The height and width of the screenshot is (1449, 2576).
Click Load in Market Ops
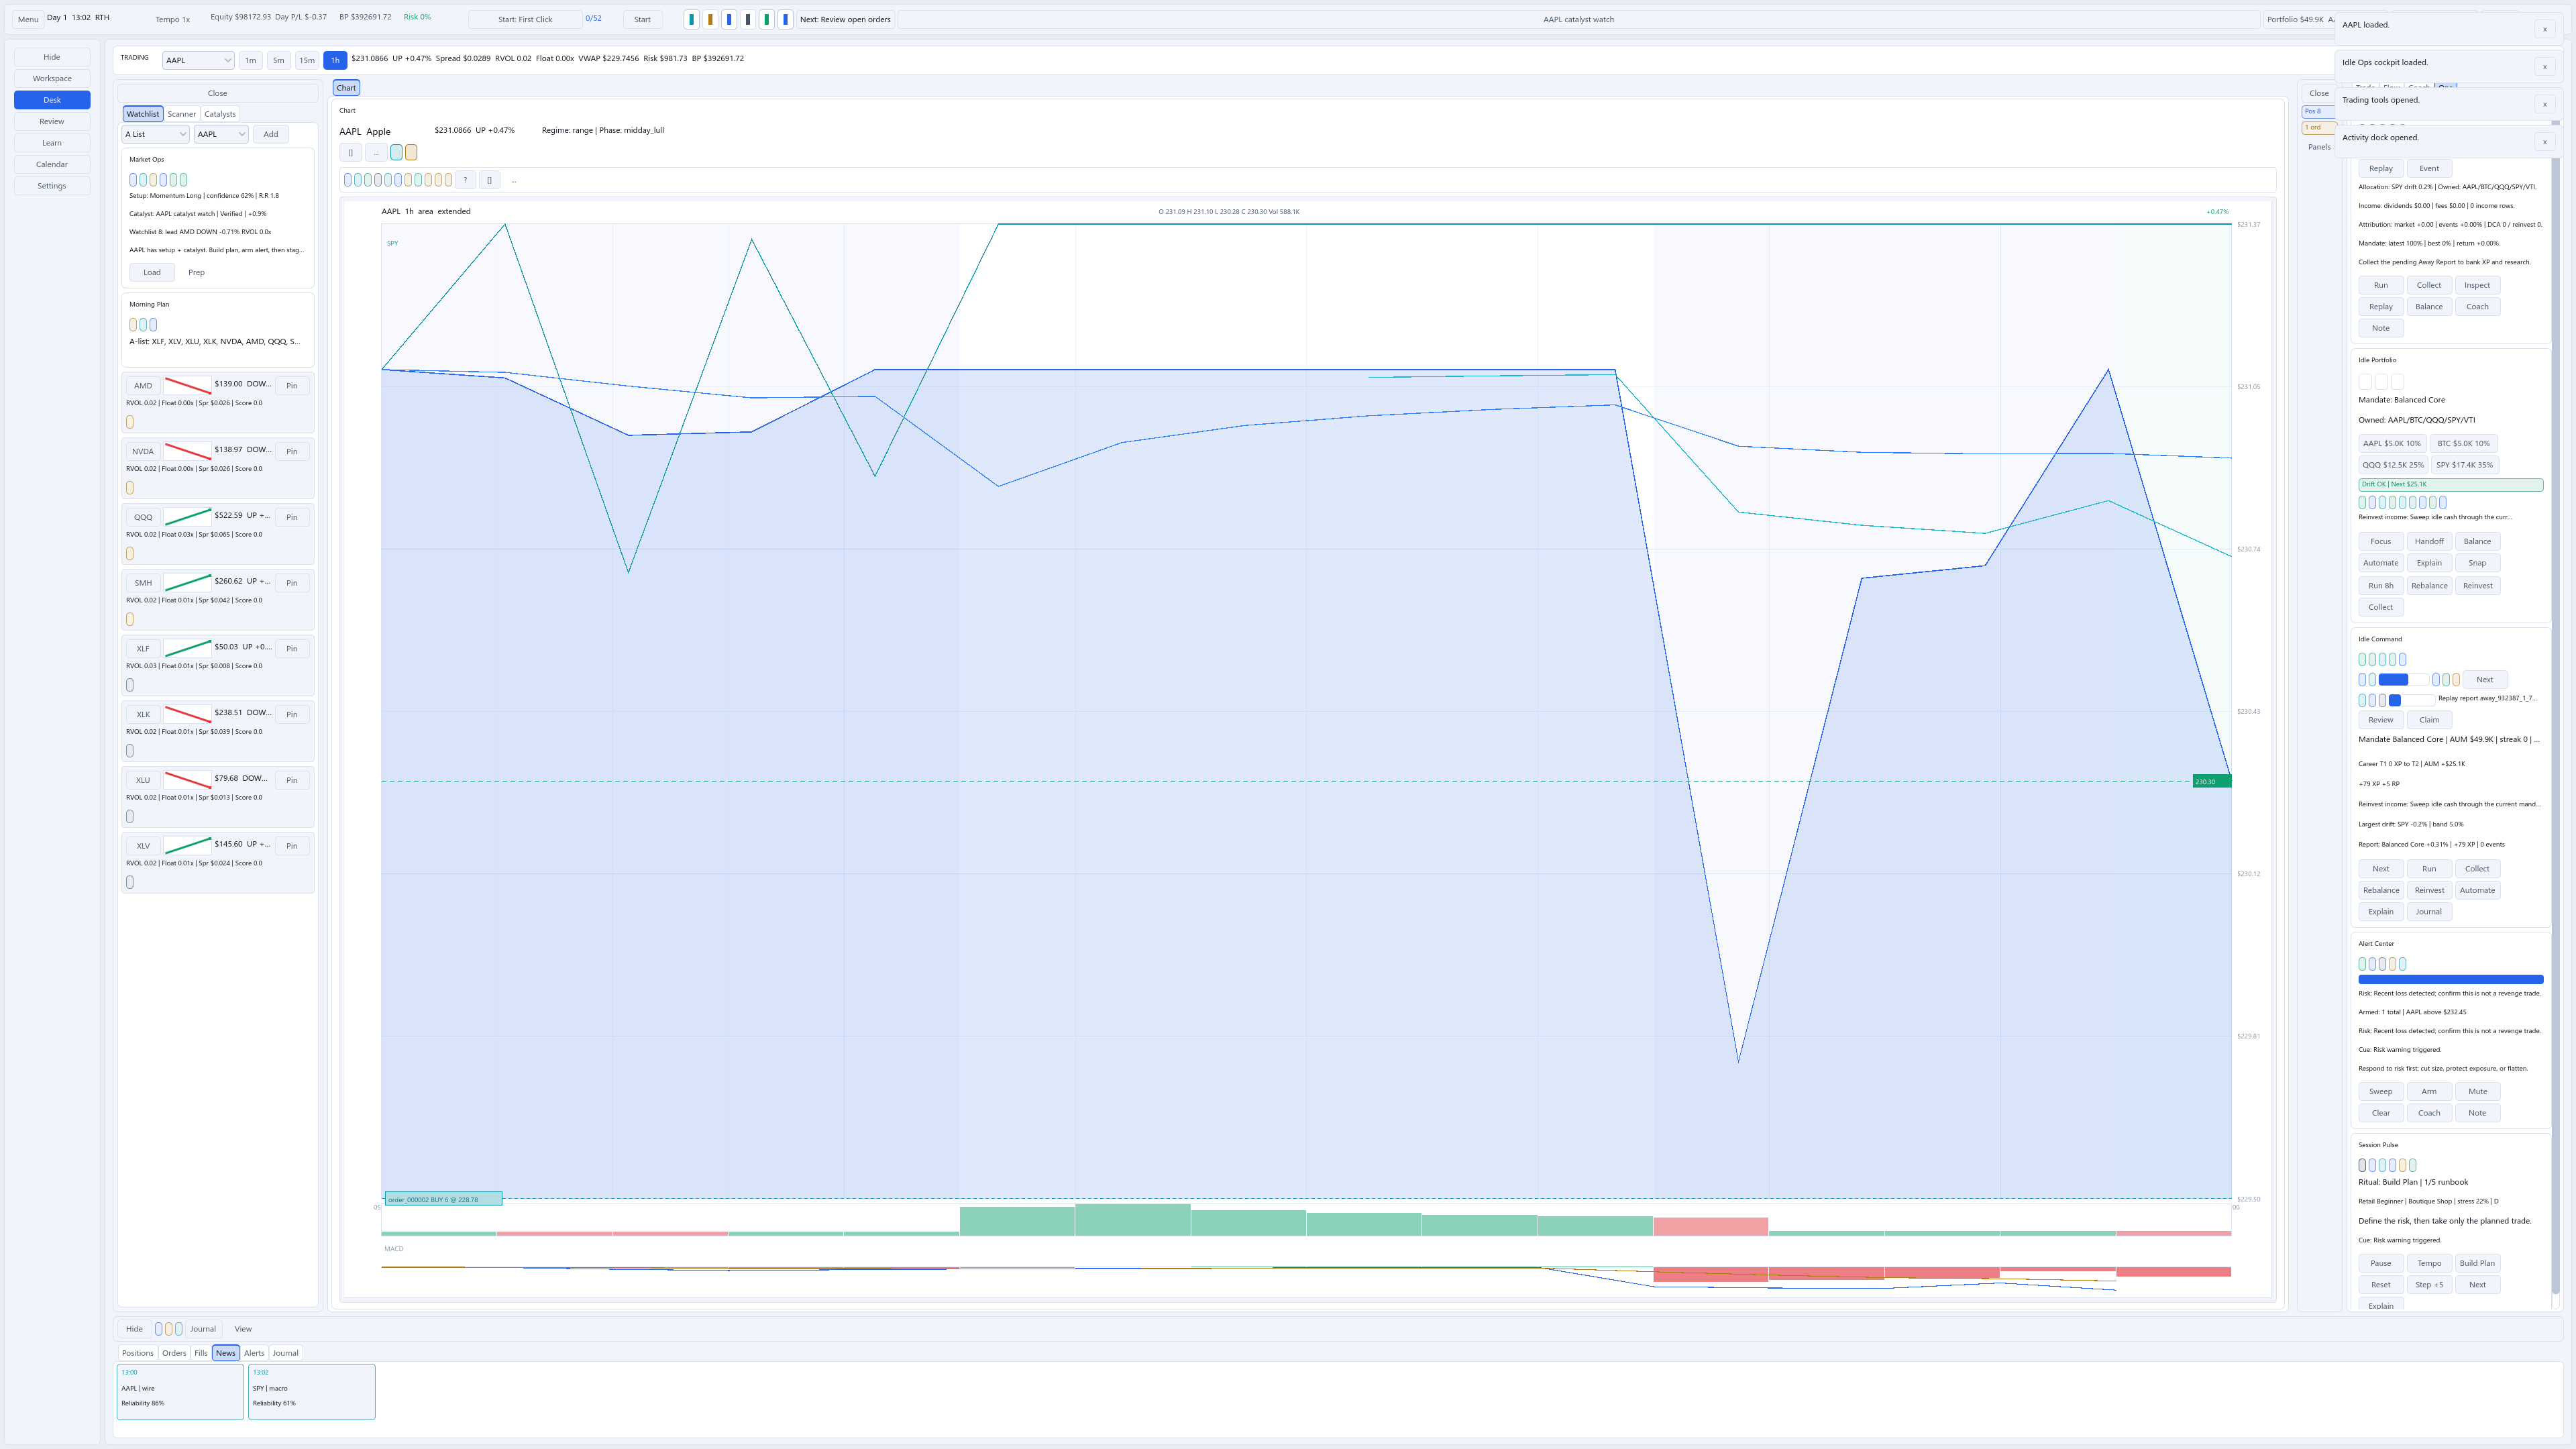click(152, 272)
